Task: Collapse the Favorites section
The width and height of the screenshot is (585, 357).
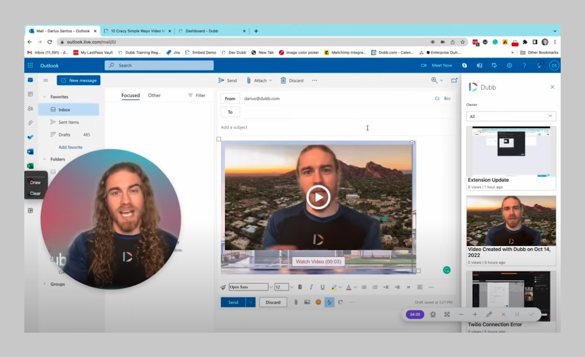Action: pos(45,97)
